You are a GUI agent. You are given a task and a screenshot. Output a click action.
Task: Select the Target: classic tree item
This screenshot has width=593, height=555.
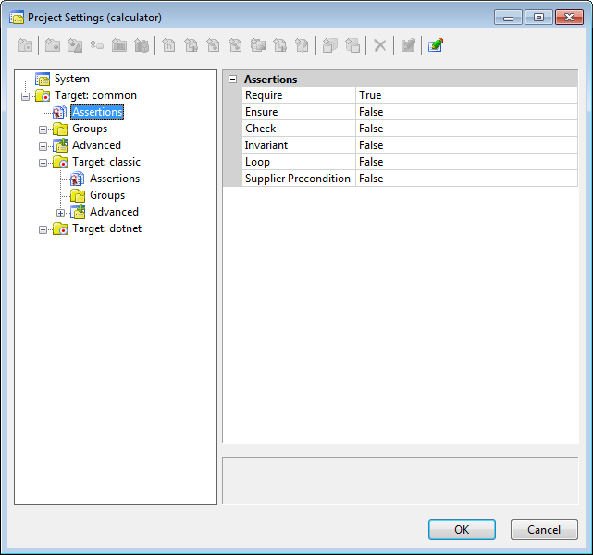[106, 162]
